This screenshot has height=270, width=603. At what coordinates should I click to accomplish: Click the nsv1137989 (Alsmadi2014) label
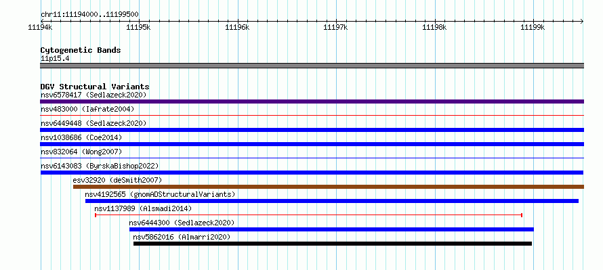pos(143,208)
